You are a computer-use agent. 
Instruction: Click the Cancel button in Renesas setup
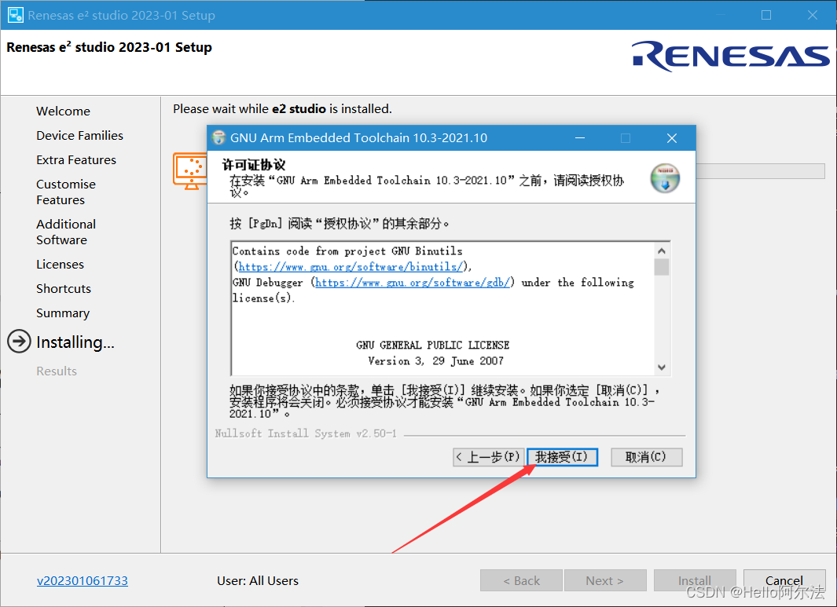784,580
